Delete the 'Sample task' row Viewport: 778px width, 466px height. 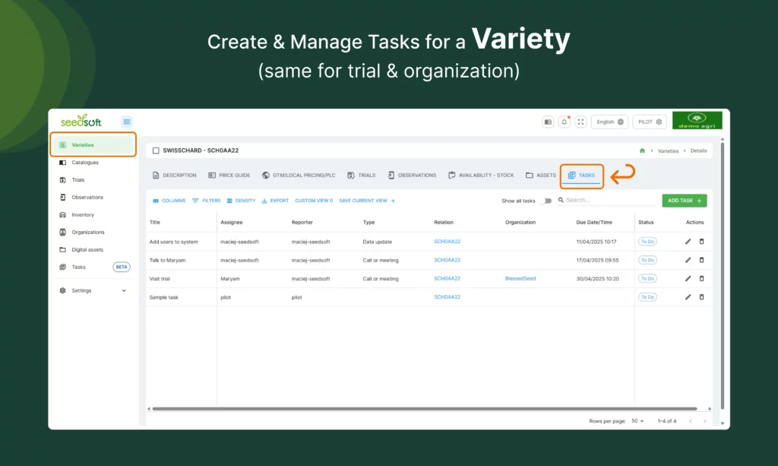(701, 296)
